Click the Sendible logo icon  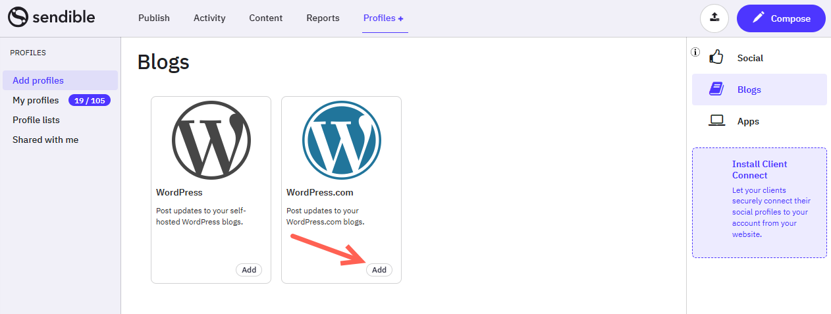(18, 17)
